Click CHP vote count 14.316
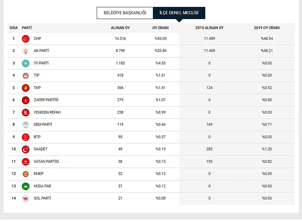 coord(120,38)
